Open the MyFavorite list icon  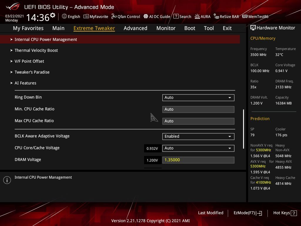click(x=86, y=16)
